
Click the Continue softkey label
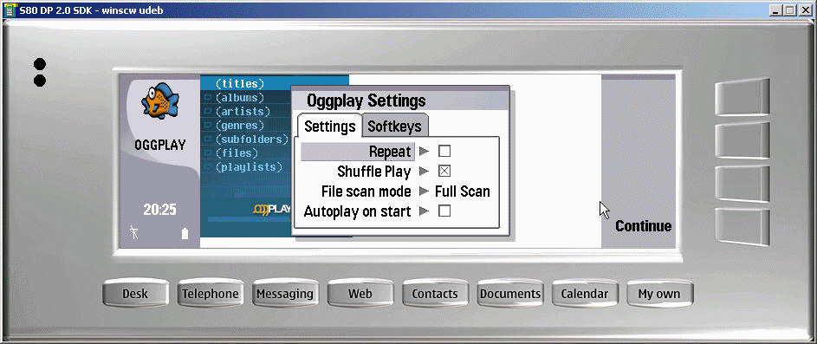click(x=643, y=226)
